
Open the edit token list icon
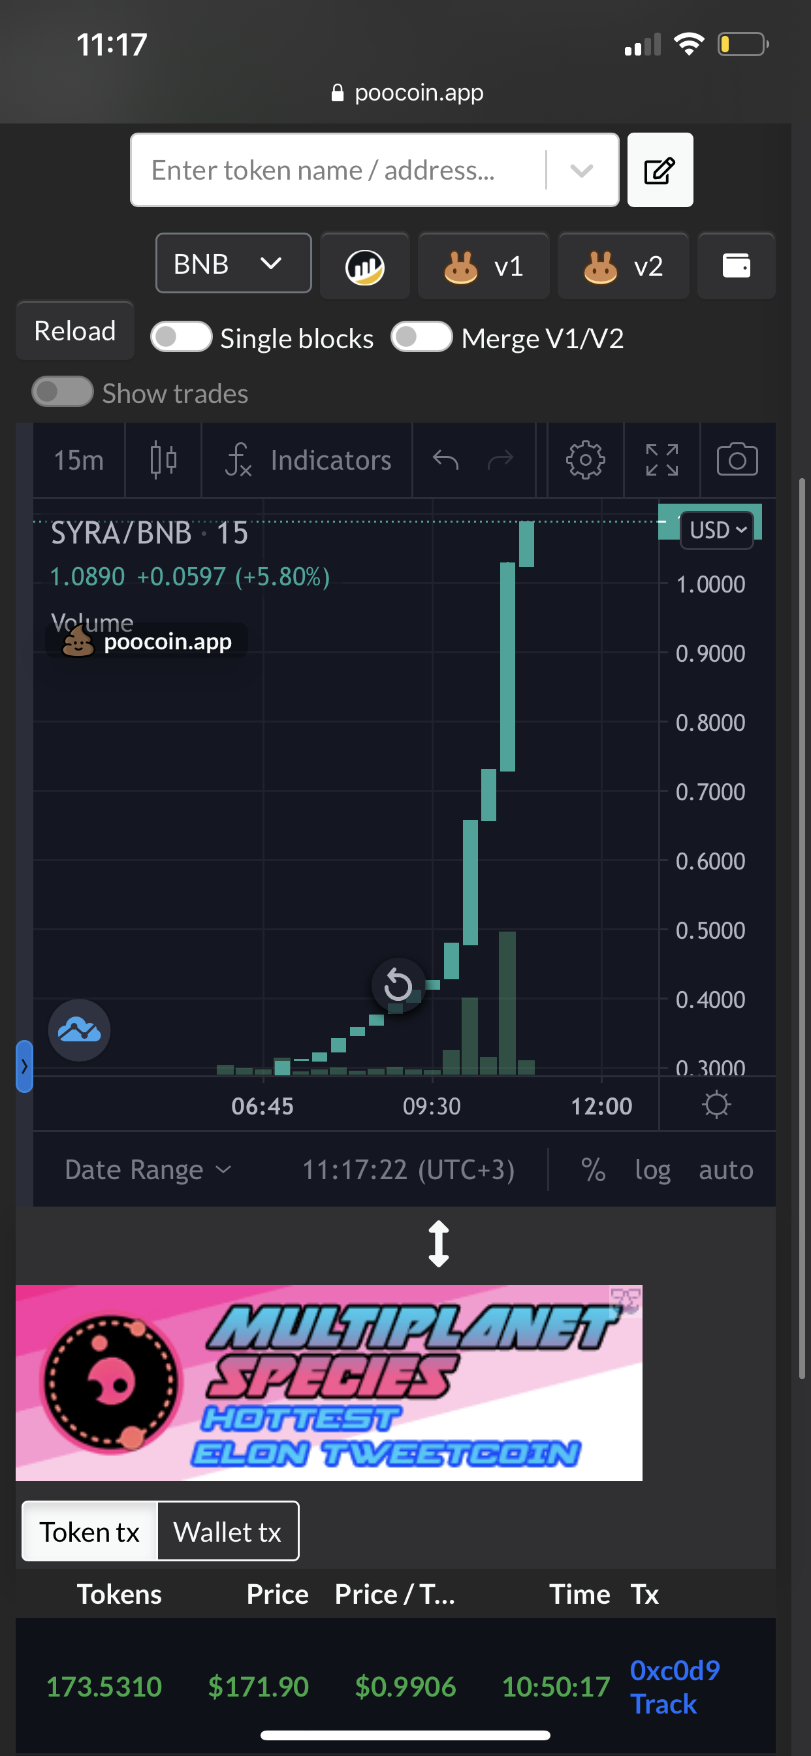(x=660, y=170)
